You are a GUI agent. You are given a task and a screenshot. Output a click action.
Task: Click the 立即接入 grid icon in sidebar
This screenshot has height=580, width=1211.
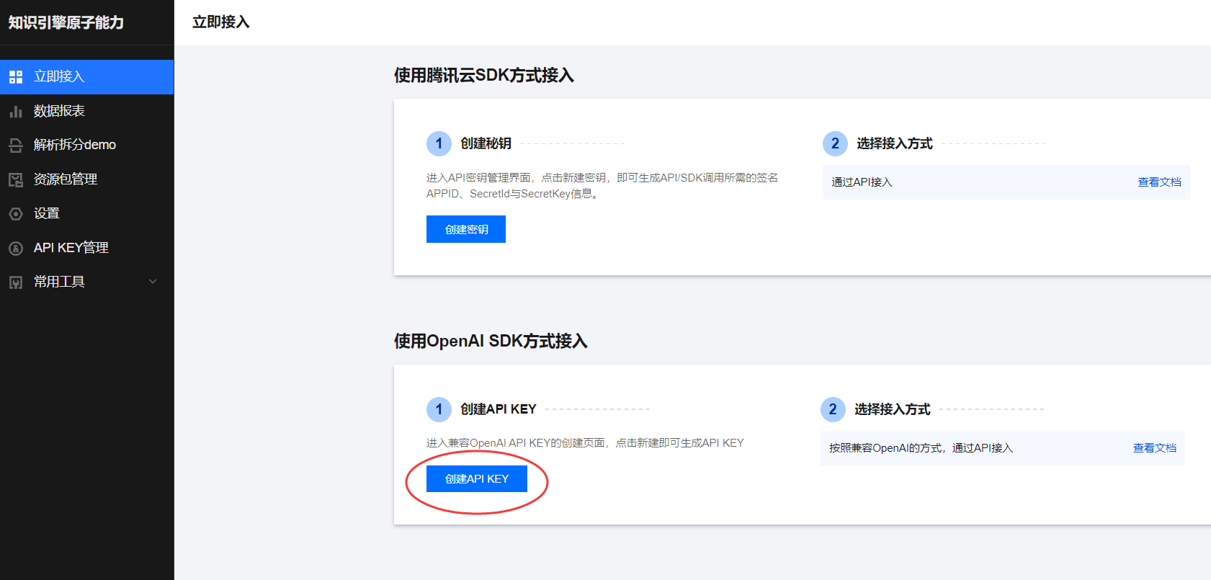(16, 77)
